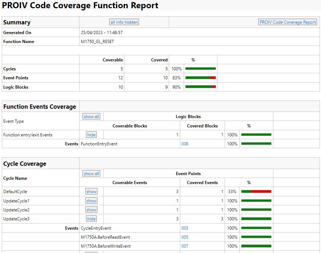Click the Coverable column header in Summary
The width and height of the screenshot is (321, 253).
[113, 60]
